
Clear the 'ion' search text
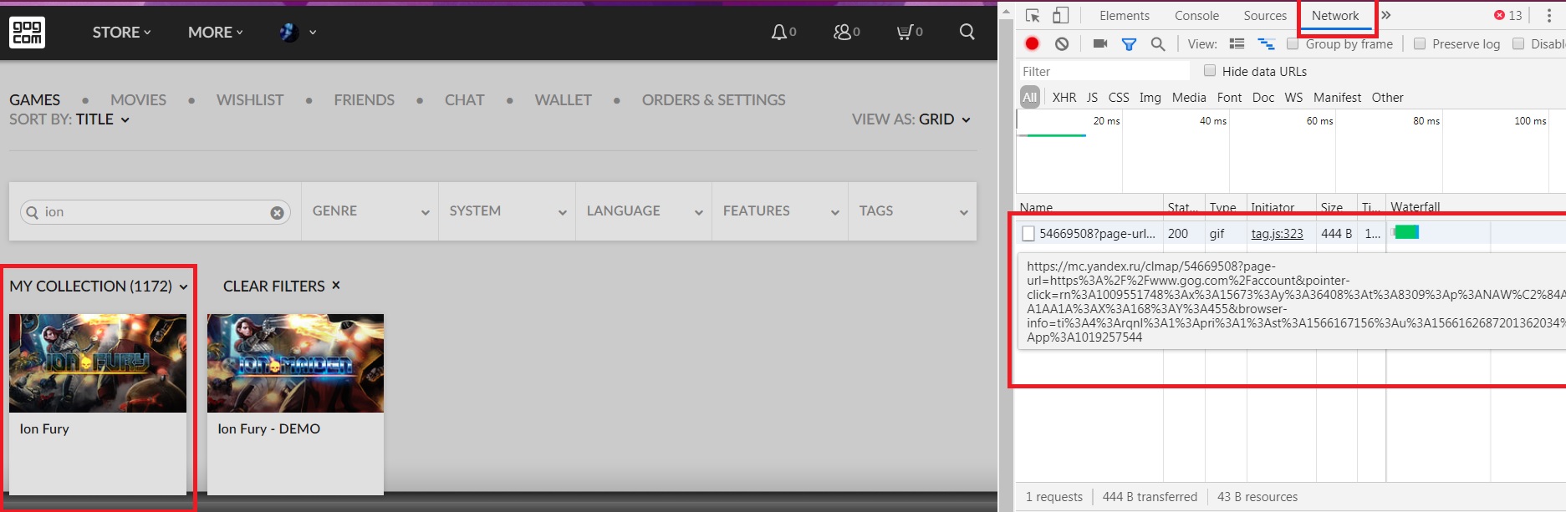277,213
